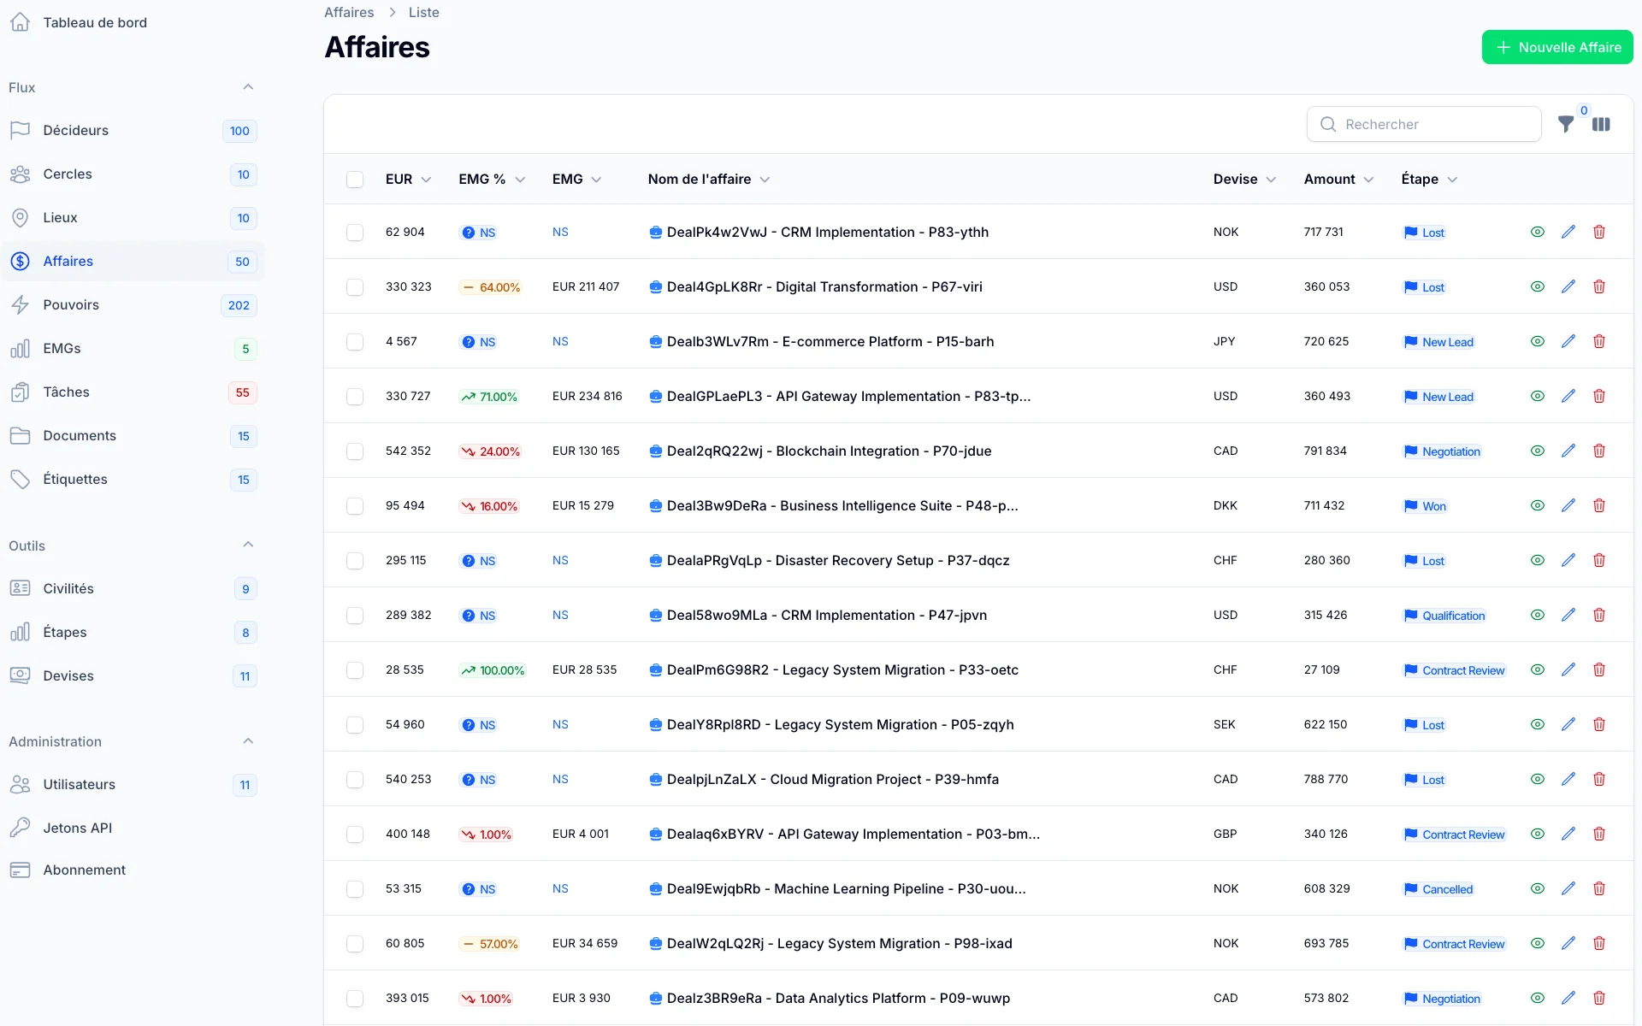
Task: Edit the DealaPRgVqLp Disaster Recovery row
Action: point(1568,560)
